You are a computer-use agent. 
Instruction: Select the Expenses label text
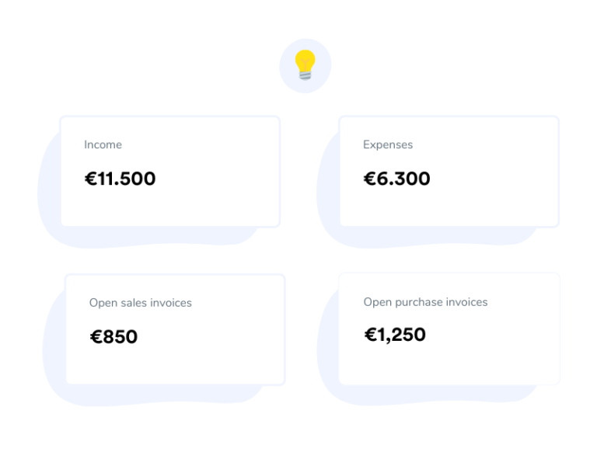pyautogui.click(x=388, y=144)
